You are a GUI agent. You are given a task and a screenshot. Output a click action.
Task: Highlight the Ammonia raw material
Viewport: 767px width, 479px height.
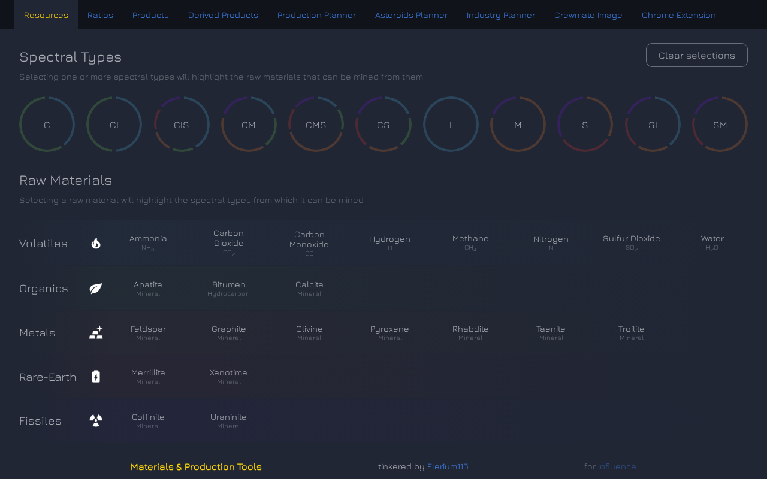(x=148, y=242)
